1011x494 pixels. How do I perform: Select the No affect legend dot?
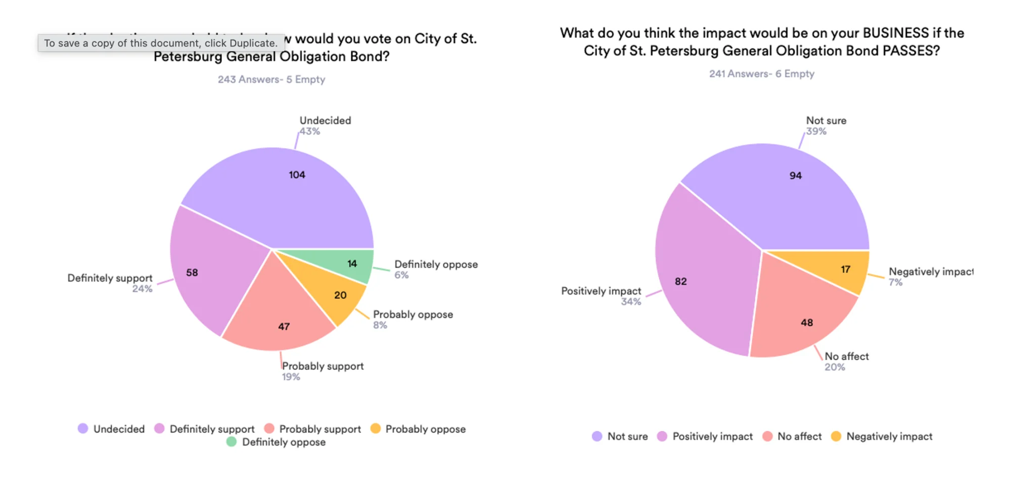(x=767, y=436)
